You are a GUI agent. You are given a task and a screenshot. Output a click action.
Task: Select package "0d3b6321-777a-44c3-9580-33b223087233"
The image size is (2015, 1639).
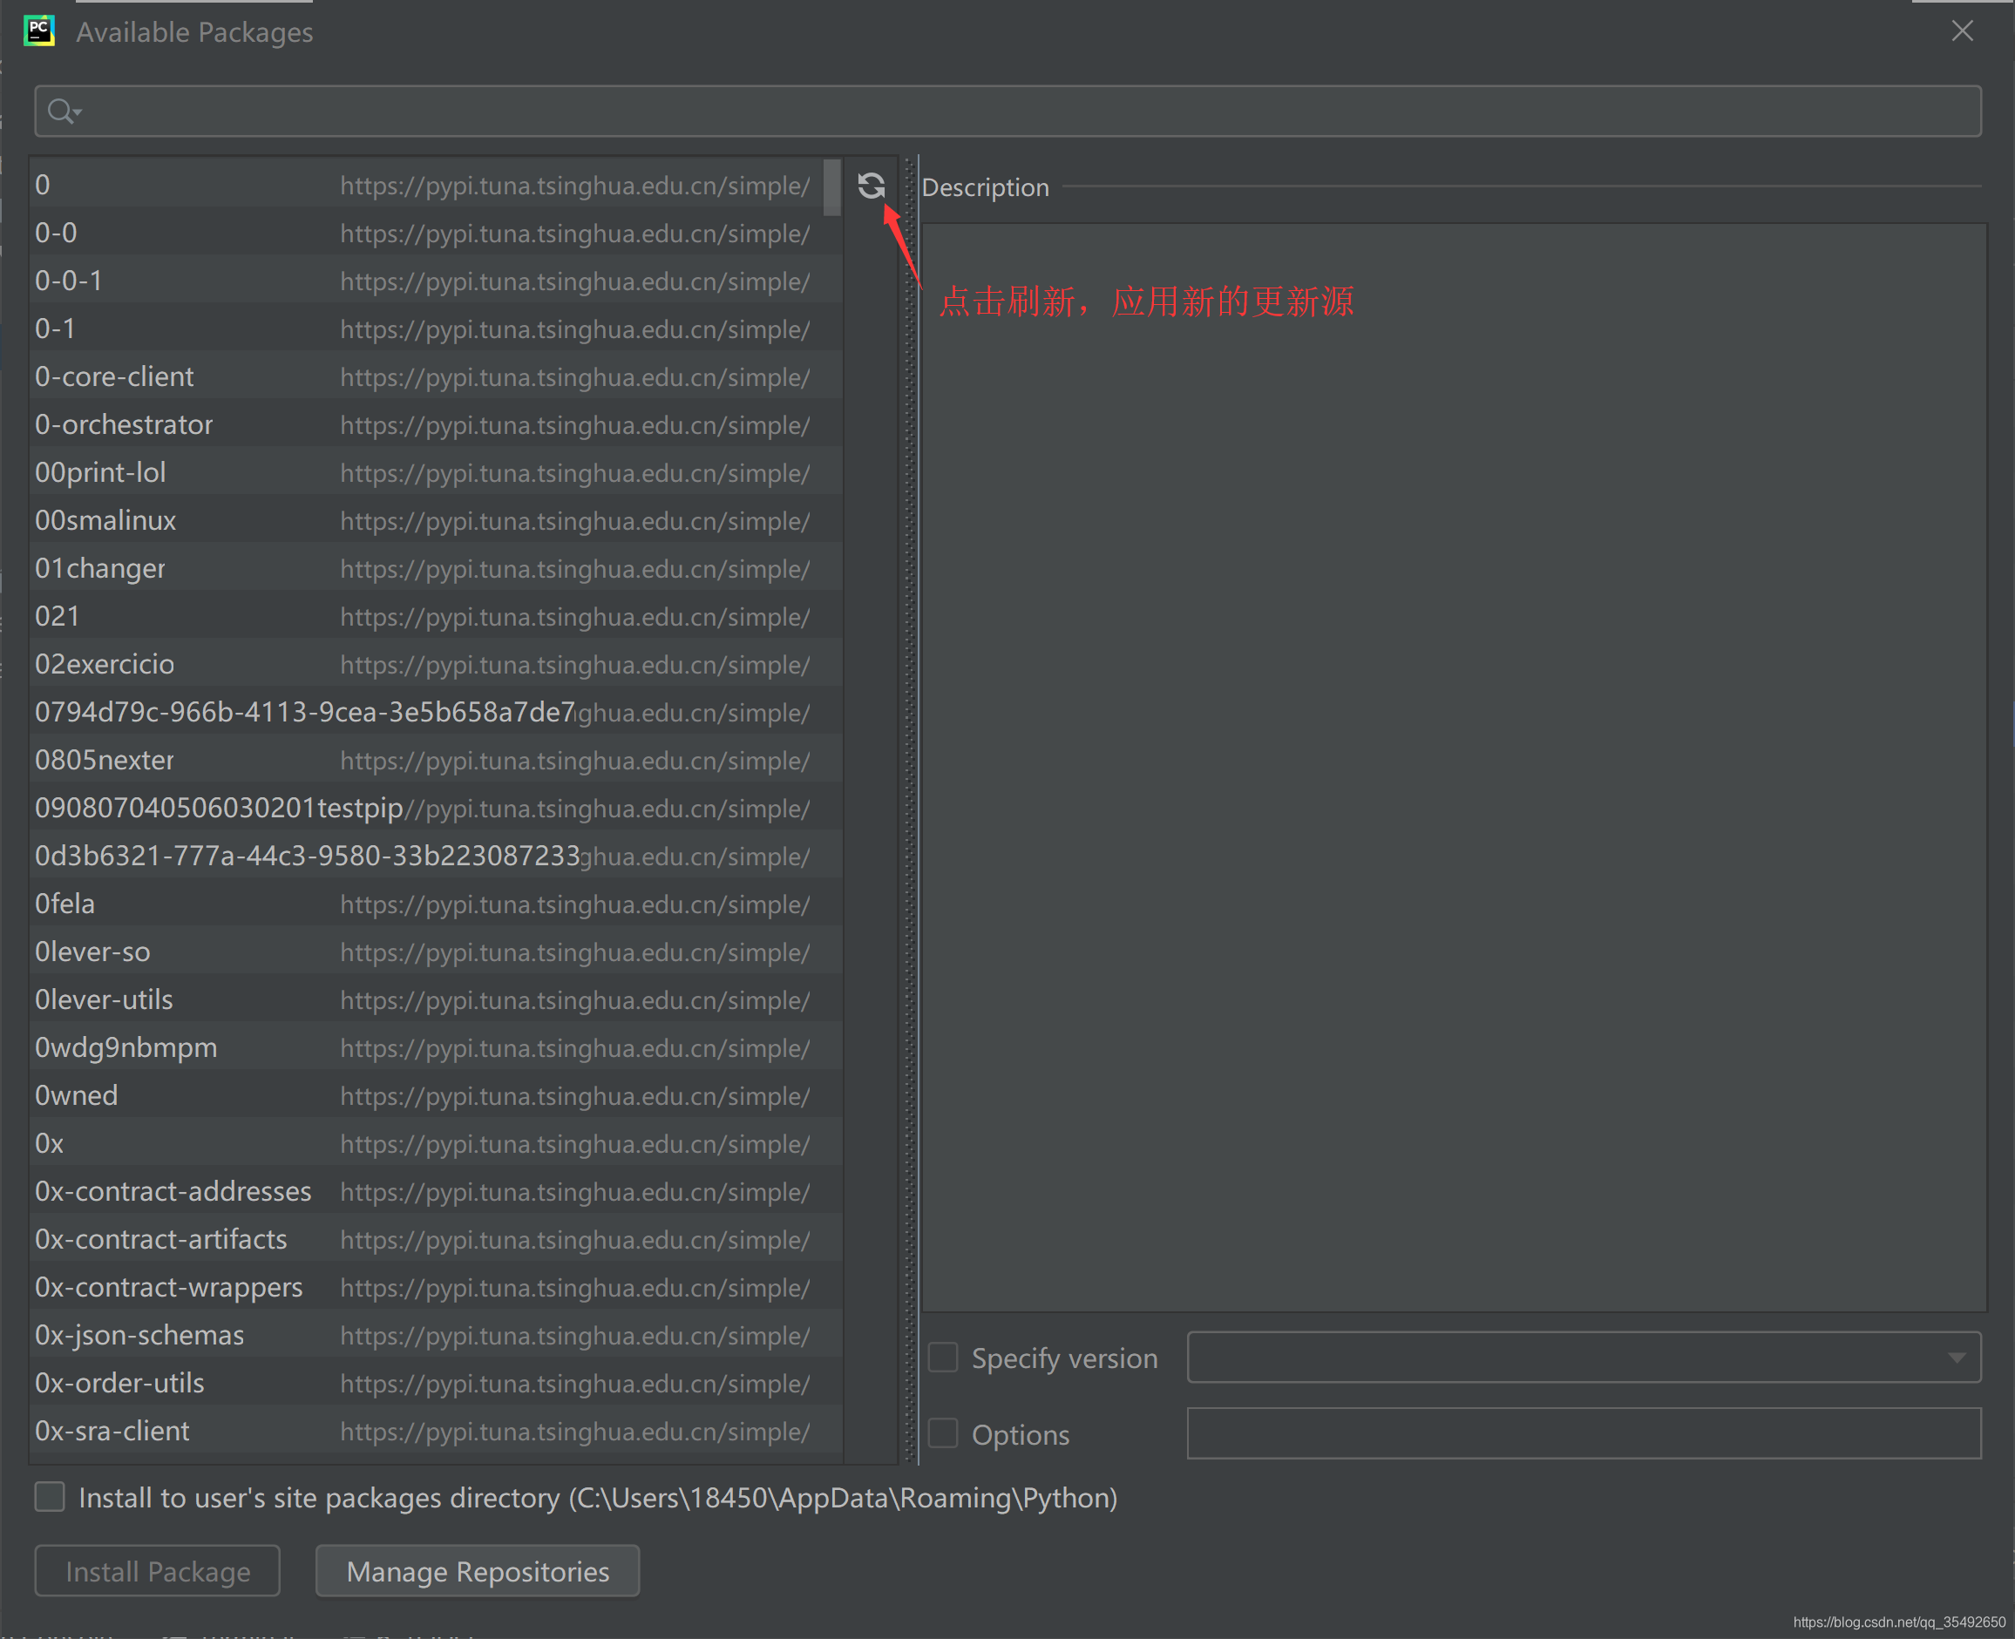437,857
